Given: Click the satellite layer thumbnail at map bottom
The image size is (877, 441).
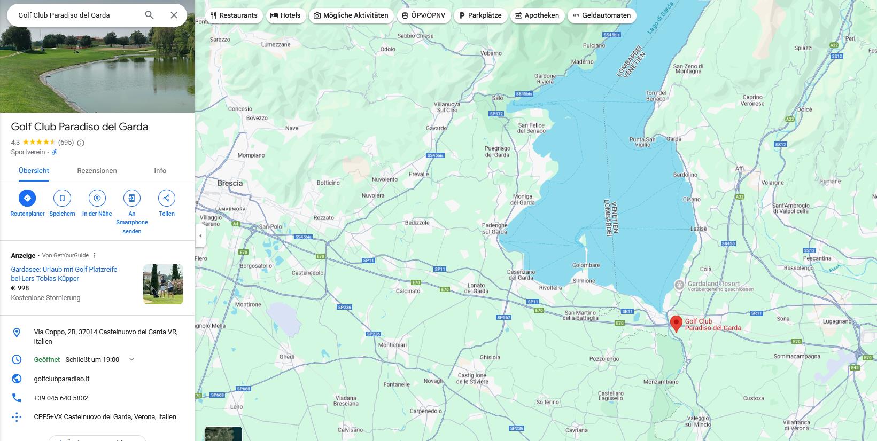Looking at the screenshot, I should coord(223,434).
